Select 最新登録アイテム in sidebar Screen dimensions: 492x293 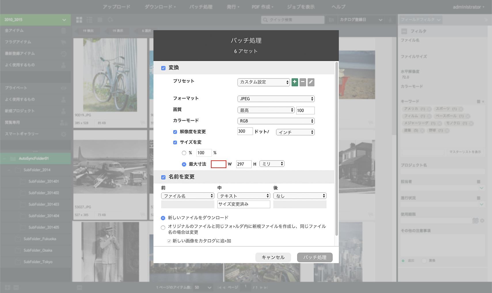click(35, 53)
